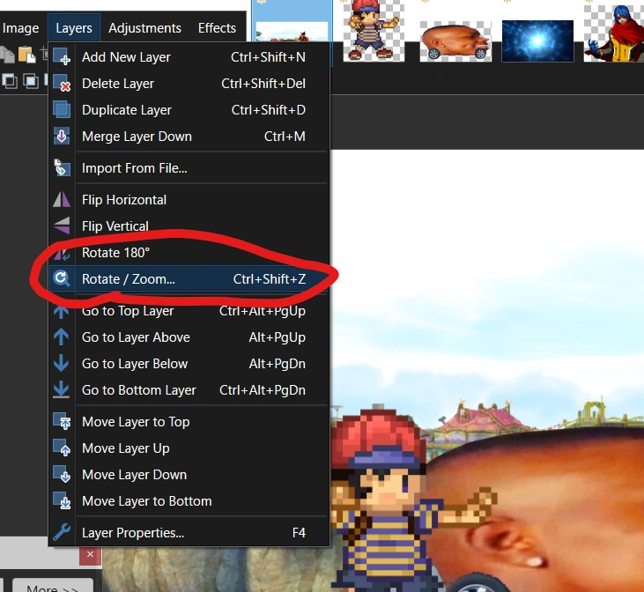The height and width of the screenshot is (592, 644).
Task: Click Duplicate Layer in the Layers menu
Action: tap(189, 110)
